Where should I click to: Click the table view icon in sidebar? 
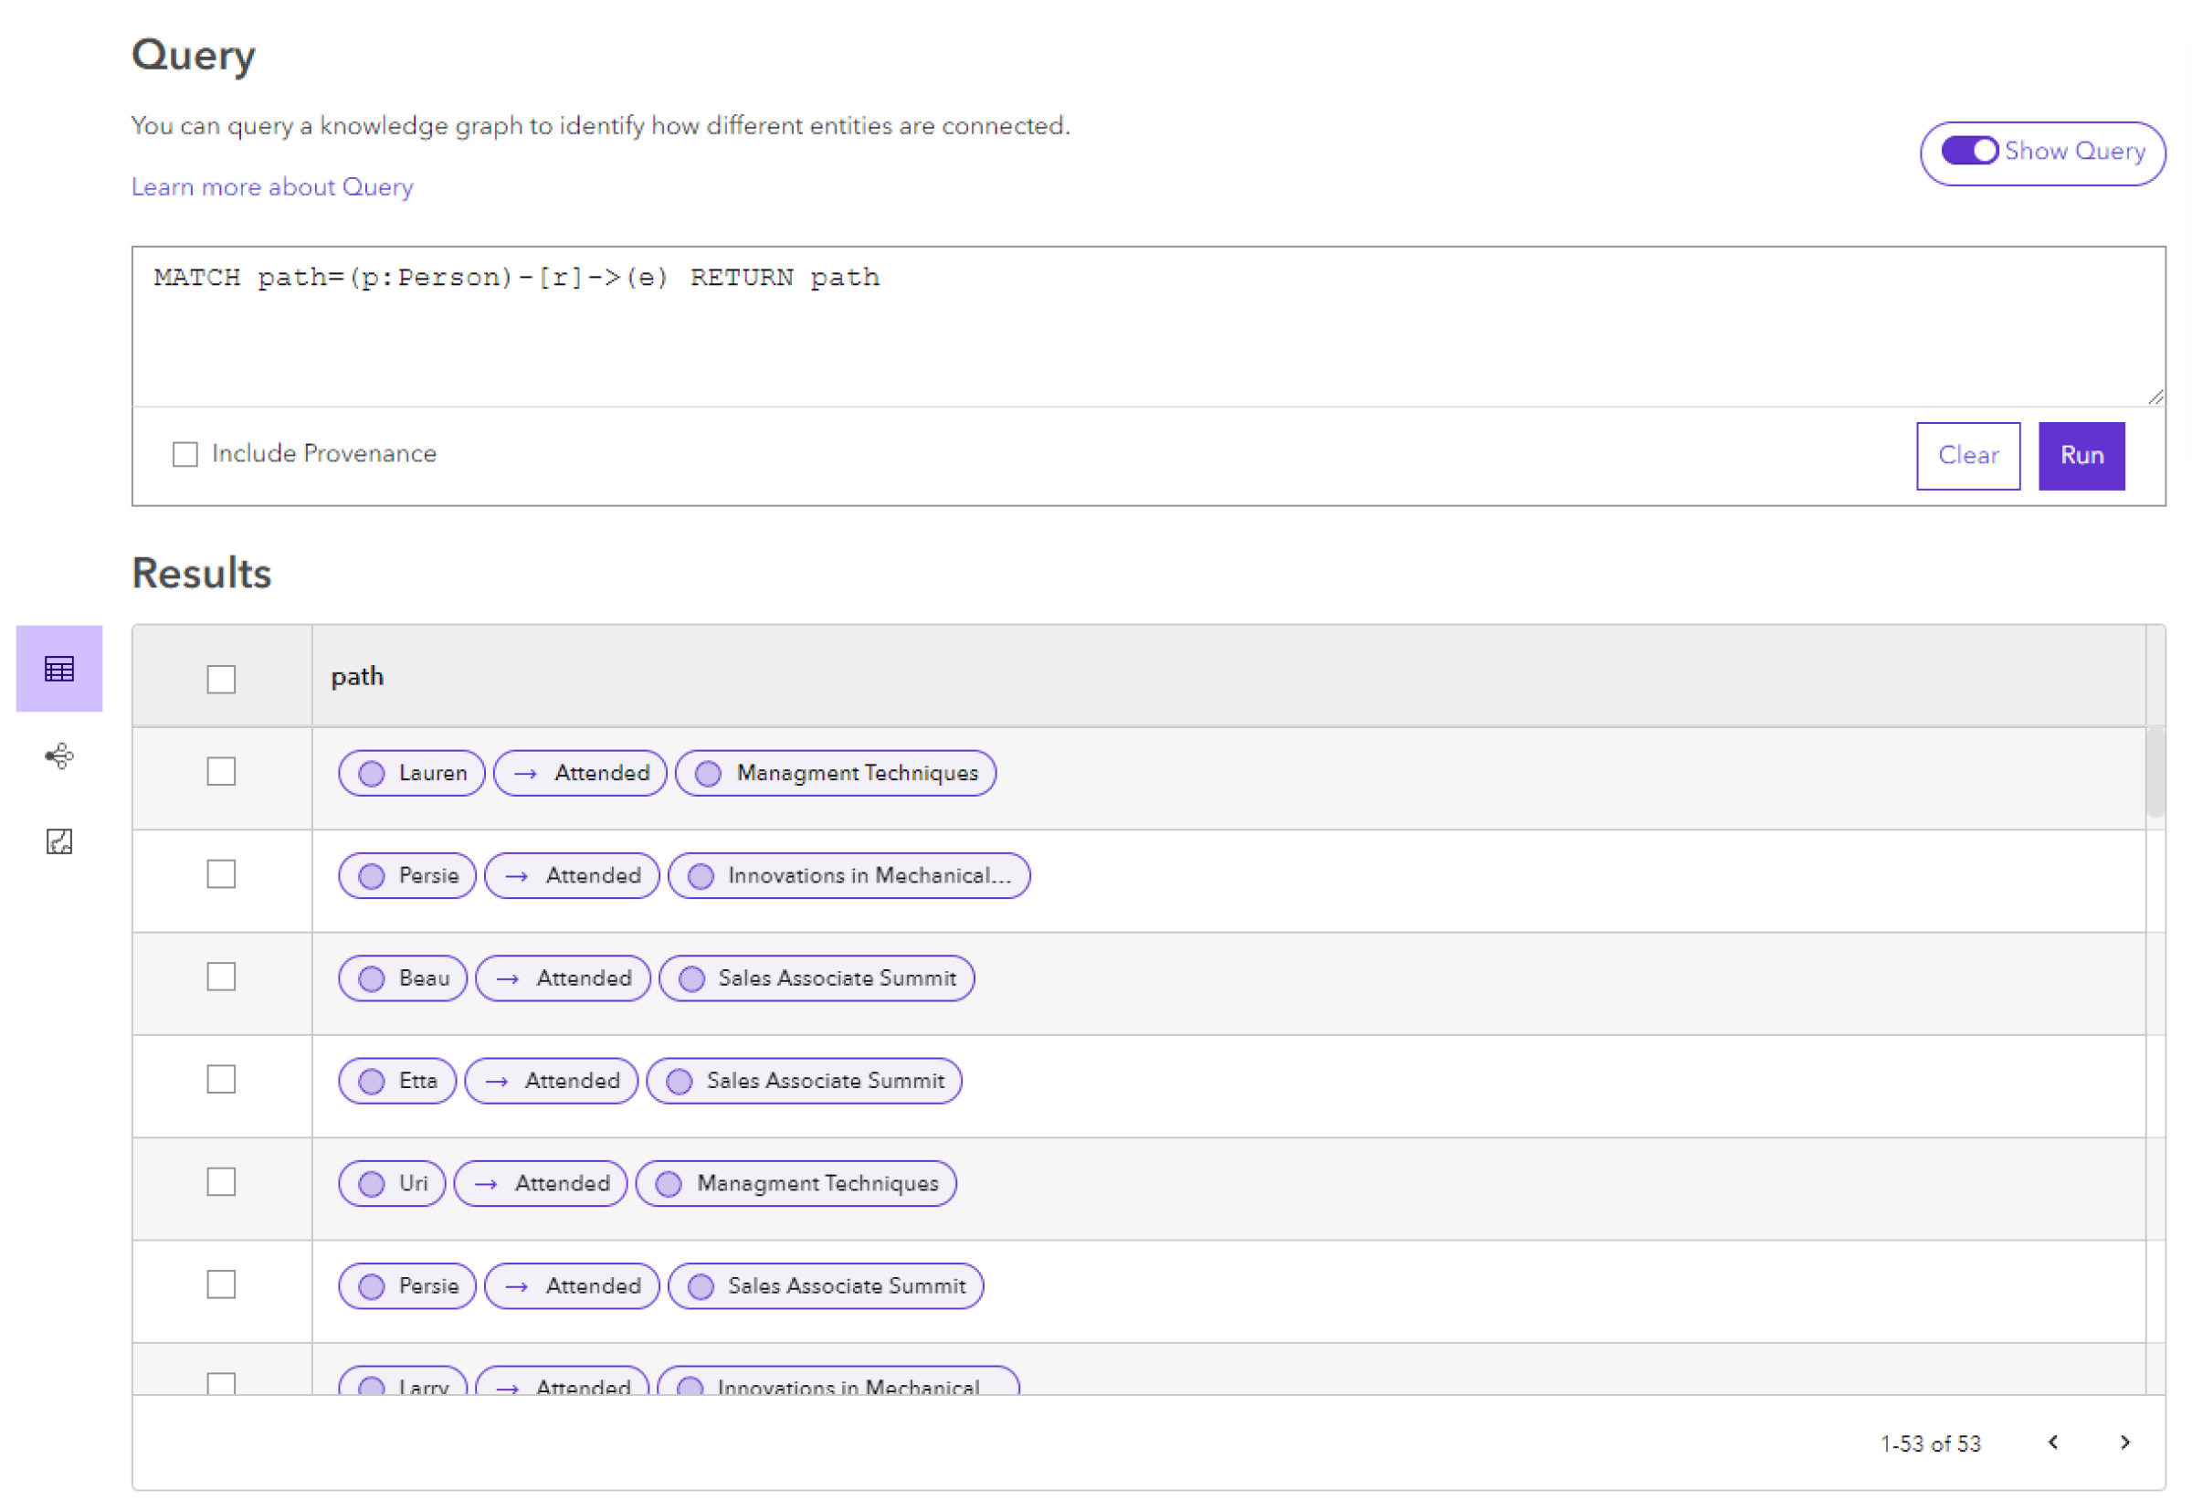tap(58, 668)
